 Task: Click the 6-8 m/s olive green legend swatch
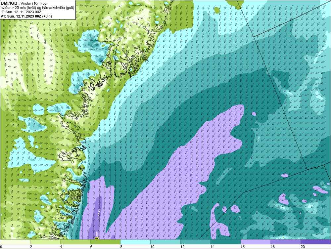[x=105, y=242]
